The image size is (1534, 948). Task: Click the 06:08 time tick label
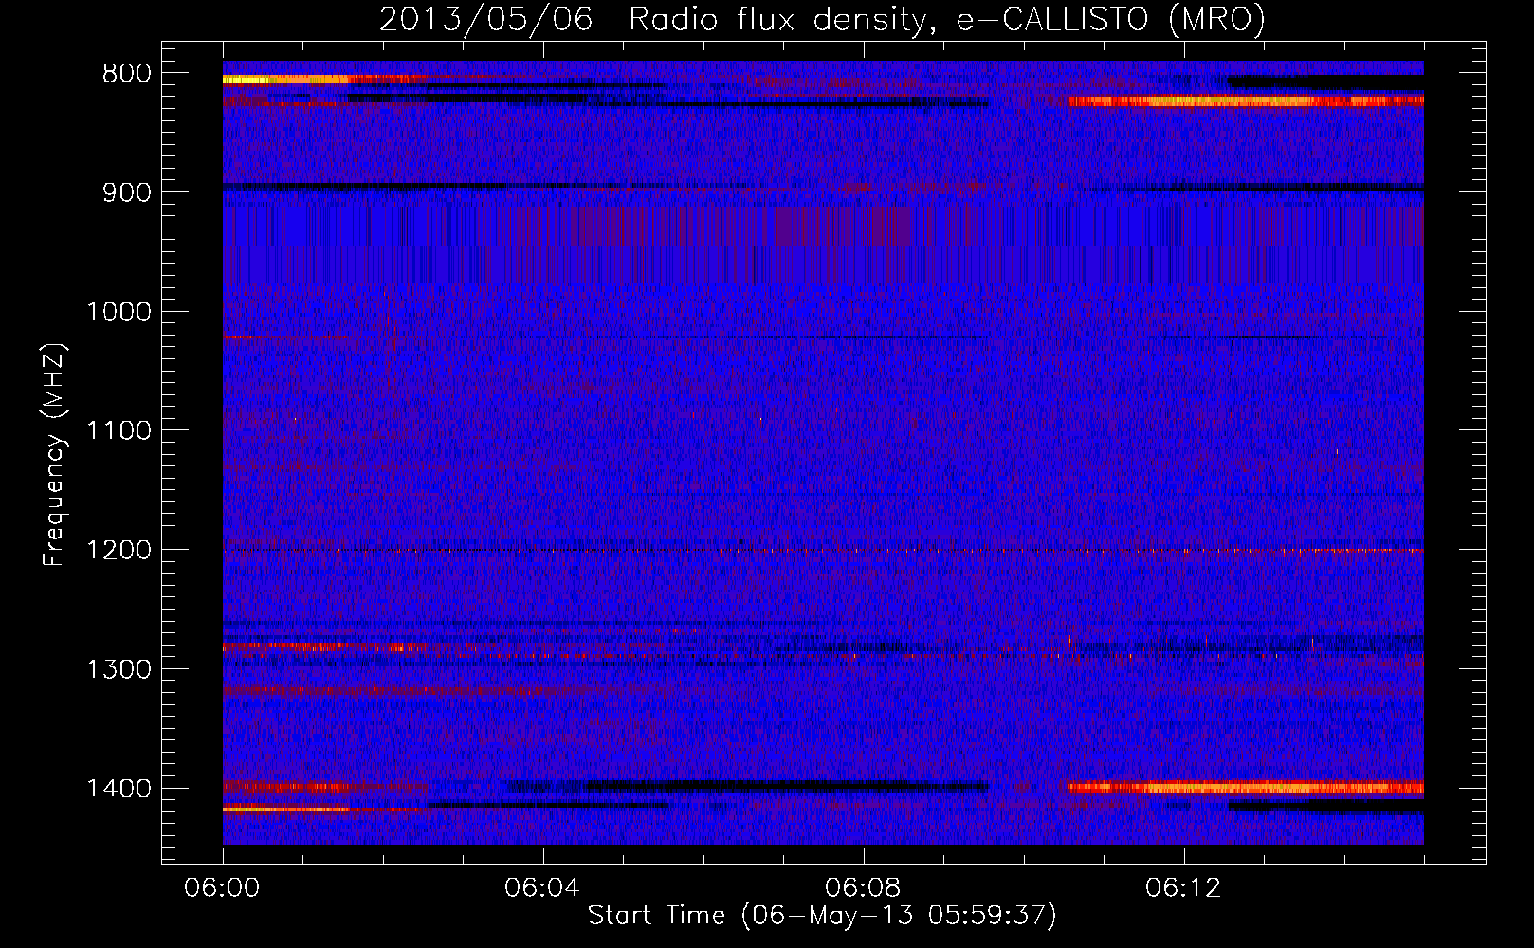(x=864, y=888)
